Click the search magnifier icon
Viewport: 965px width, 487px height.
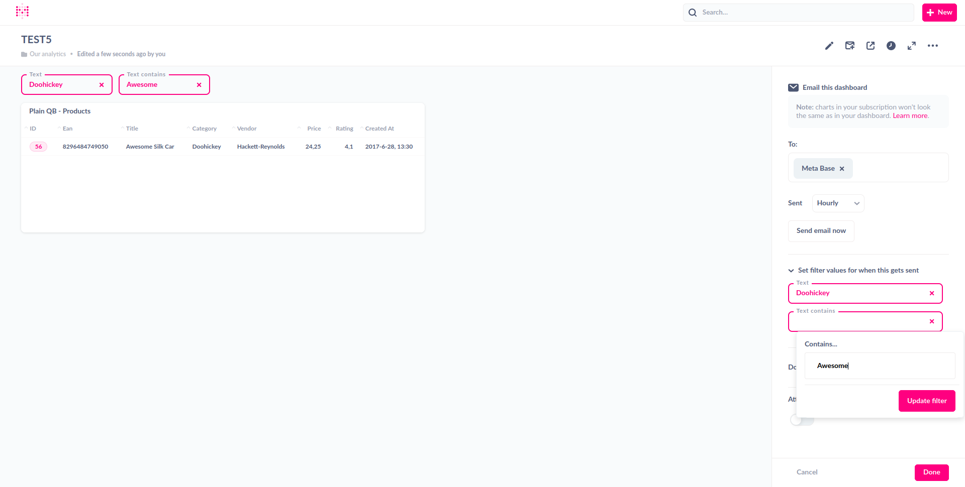pyautogui.click(x=693, y=13)
